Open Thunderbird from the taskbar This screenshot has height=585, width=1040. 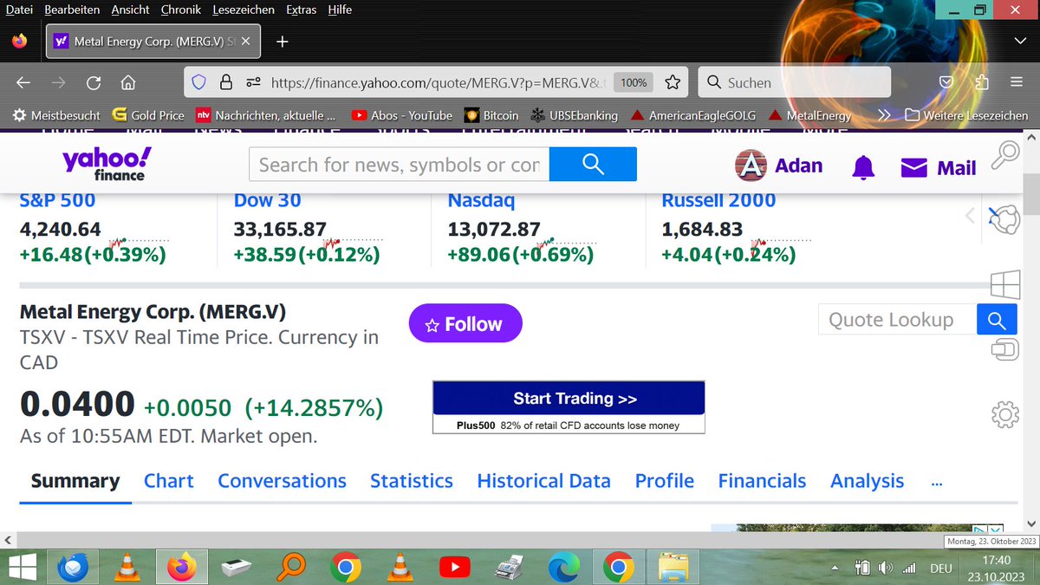[x=73, y=569]
